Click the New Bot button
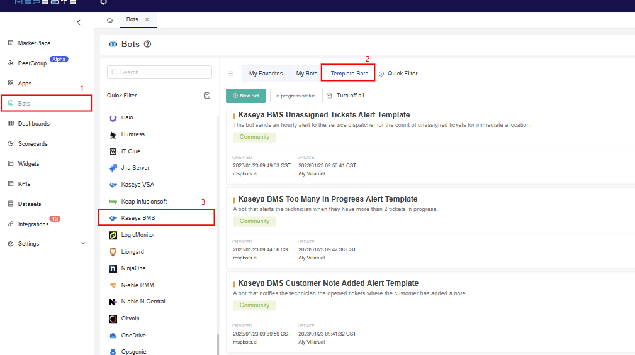Image resolution: width=635 pixels, height=355 pixels. pyautogui.click(x=246, y=96)
